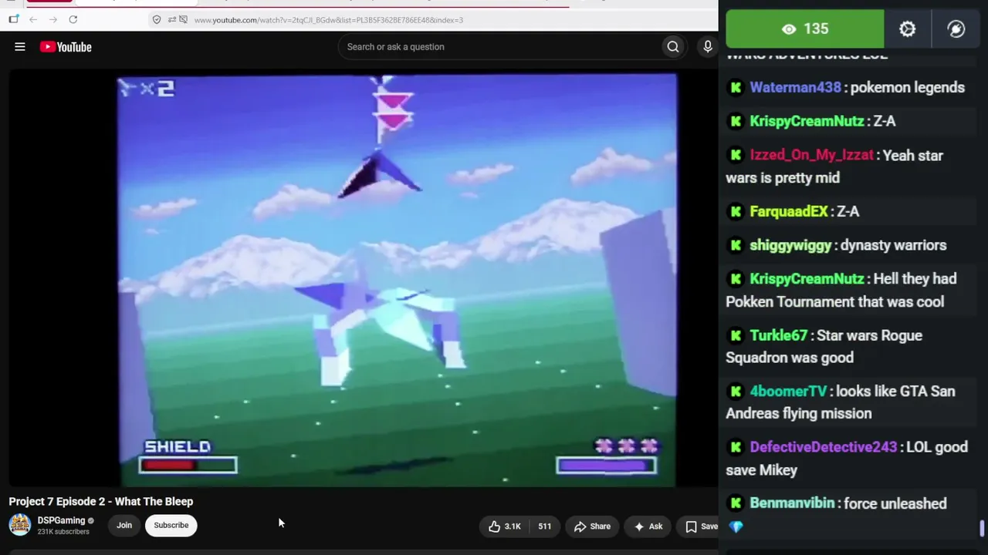This screenshot has height=555, width=988.
Task: Click Kick badge beside FarquaadEX
Action: (x=736, y=211)
